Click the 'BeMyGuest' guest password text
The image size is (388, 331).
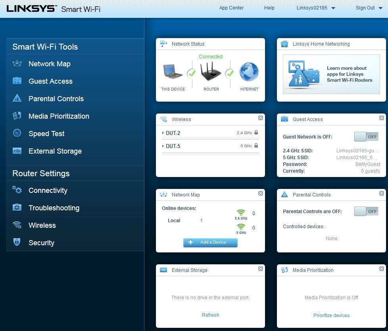pyautogui.click(x=367, y=164)
